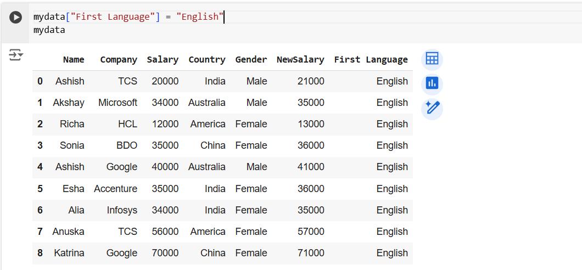
Task: Click the NewSalary column header
Action: 300,59
